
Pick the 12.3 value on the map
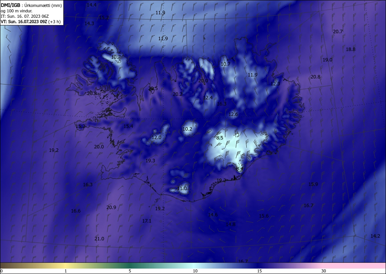click(275, 84)
